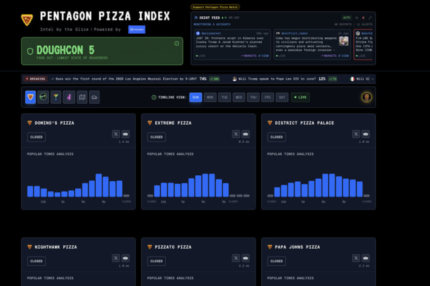Click tallest bar in Domino's Pizza popular times chart
This screenshot has height=286, width=430.
pos(99,185)
